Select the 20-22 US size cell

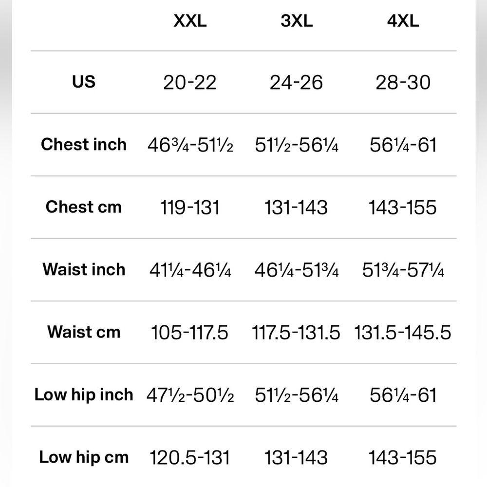coord(190,83)
